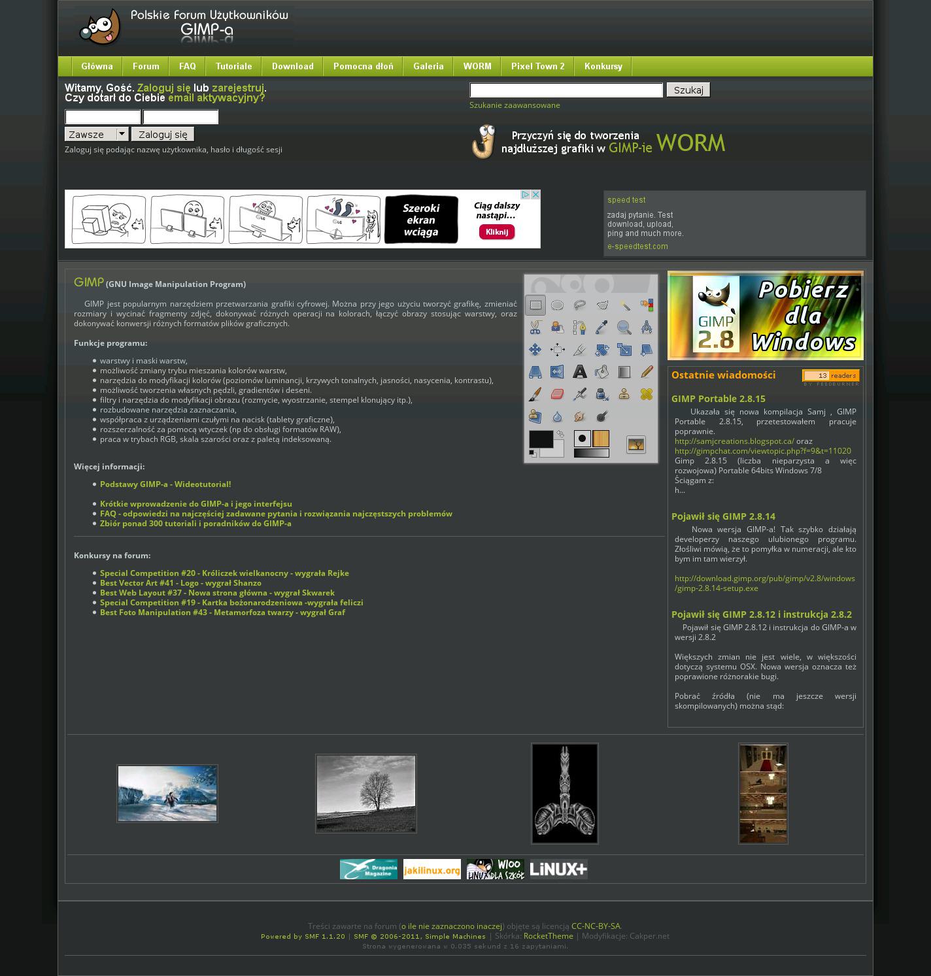
Task: Select the Pencil tool icon
Action: click(x=647, y=372)
